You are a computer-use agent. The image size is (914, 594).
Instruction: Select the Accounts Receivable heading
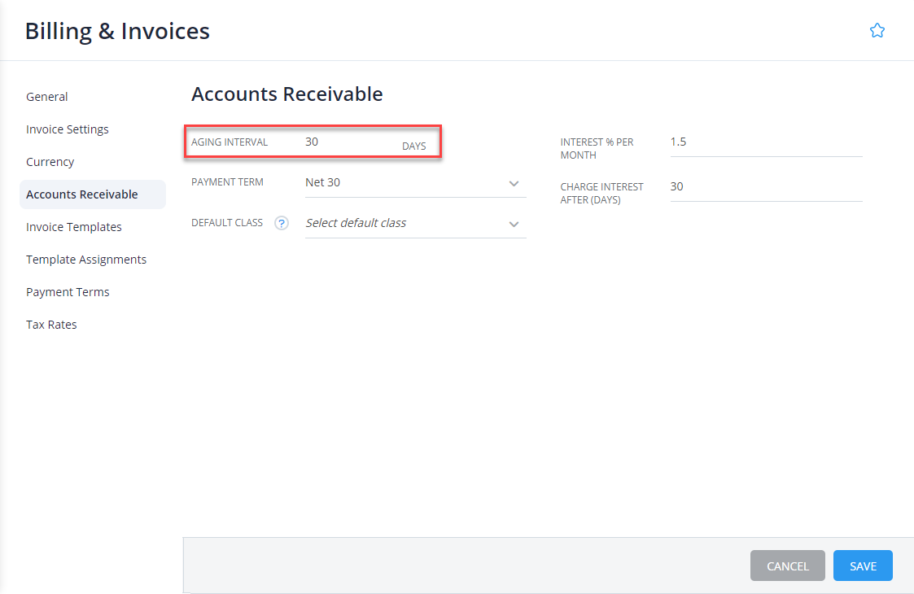point(286,94)
